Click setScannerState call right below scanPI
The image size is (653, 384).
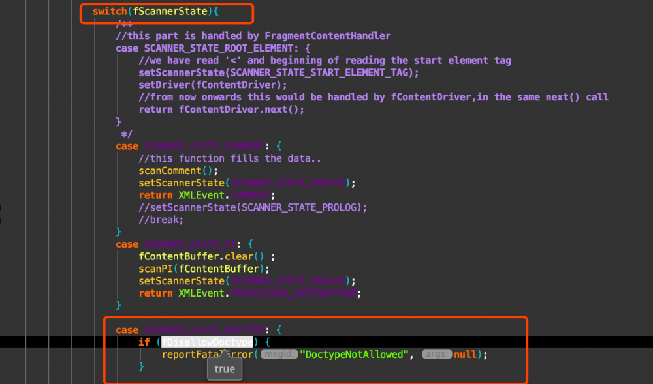click(247, 281)
